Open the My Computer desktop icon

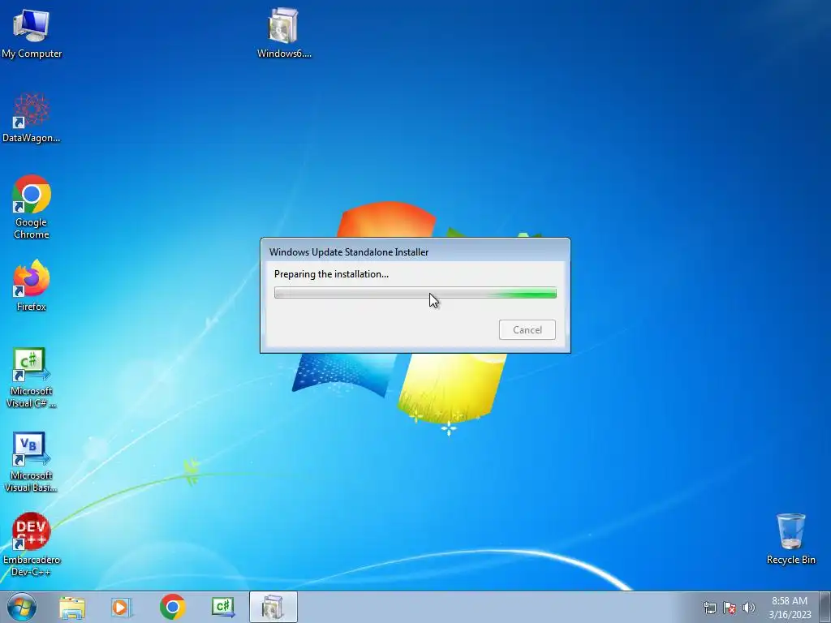32,32
